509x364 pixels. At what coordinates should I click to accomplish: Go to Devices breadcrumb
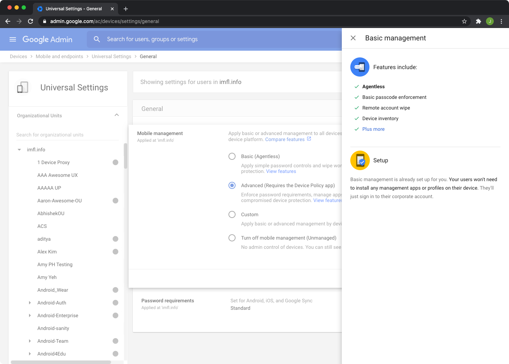[x=18, y=56]
